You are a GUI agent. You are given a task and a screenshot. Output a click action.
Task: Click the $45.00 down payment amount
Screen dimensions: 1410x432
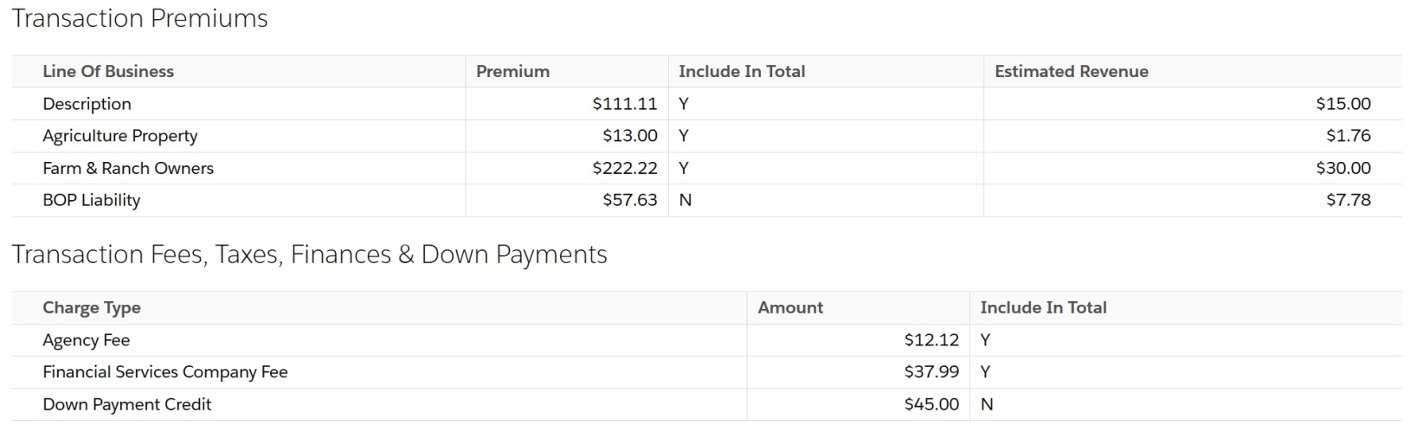(x=931, y=404)
